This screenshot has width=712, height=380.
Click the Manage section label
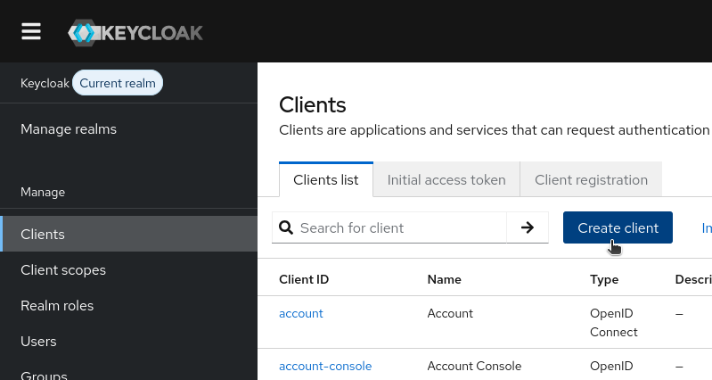click(43, 193)
